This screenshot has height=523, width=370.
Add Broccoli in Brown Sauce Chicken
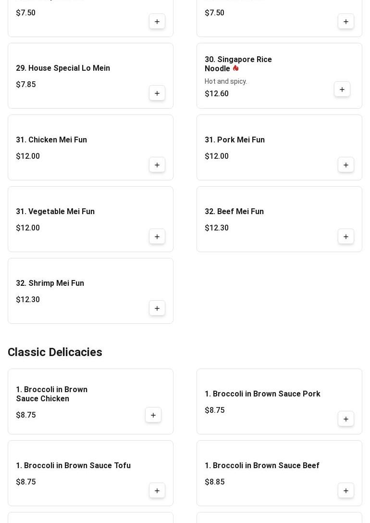click(153, 415)
